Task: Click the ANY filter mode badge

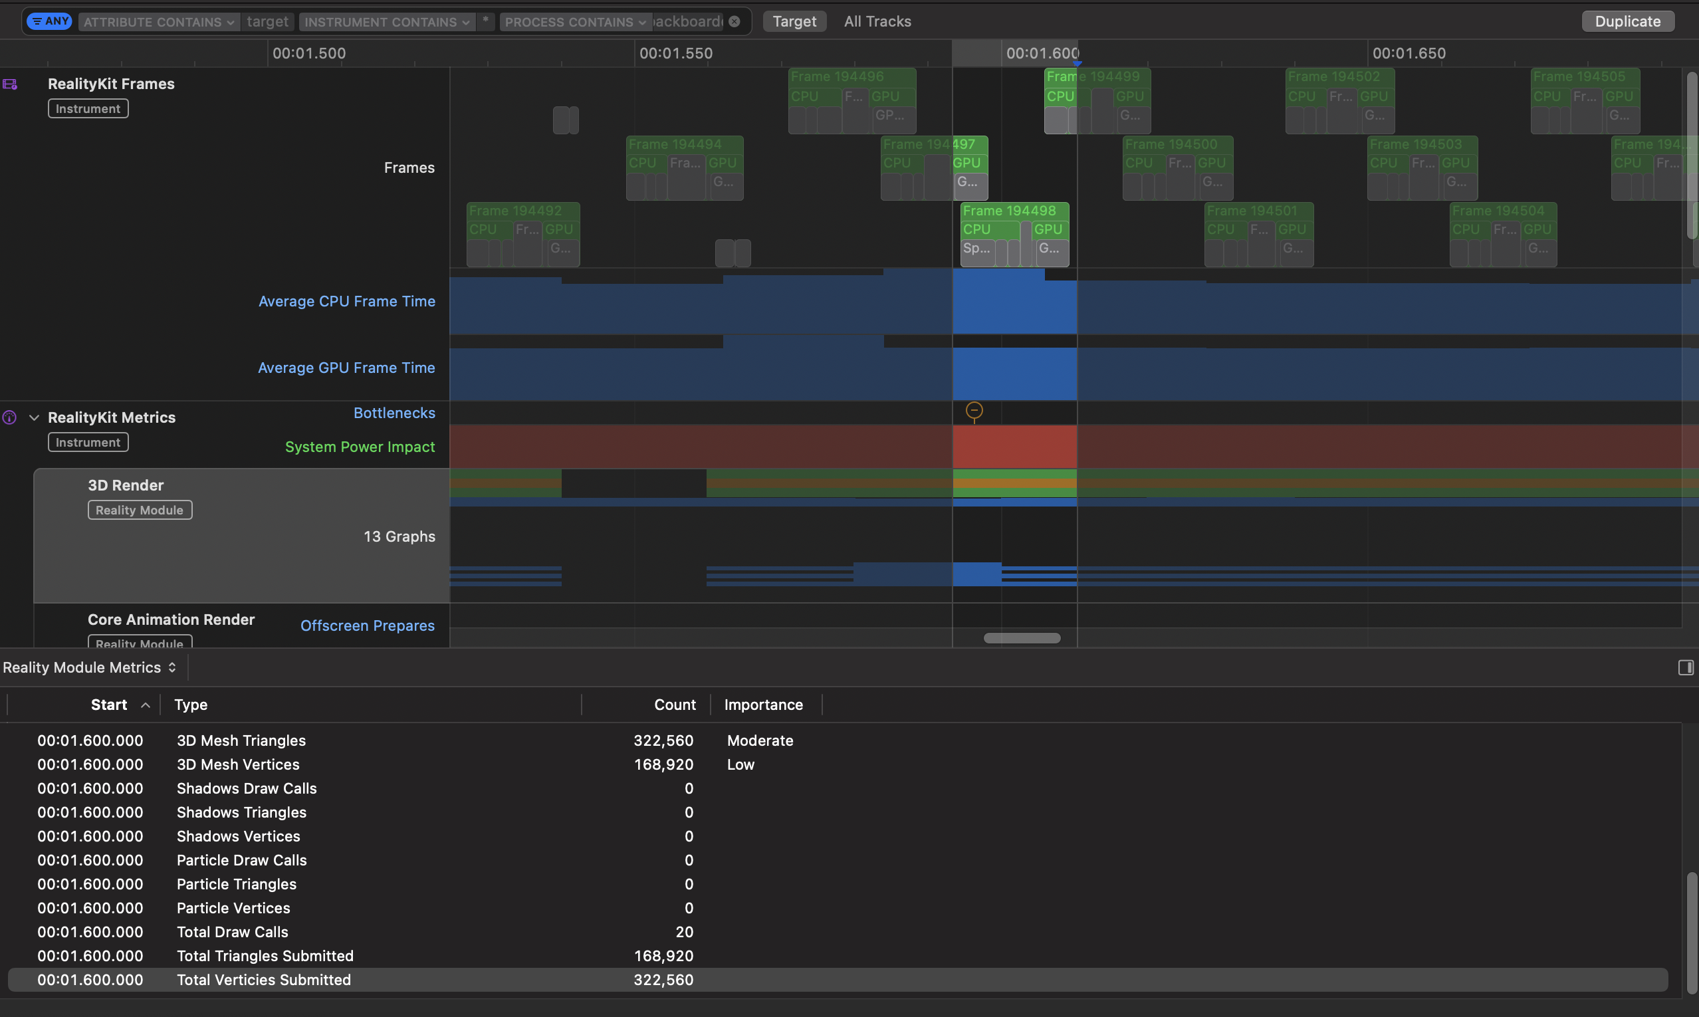Action: click(49, 21)
